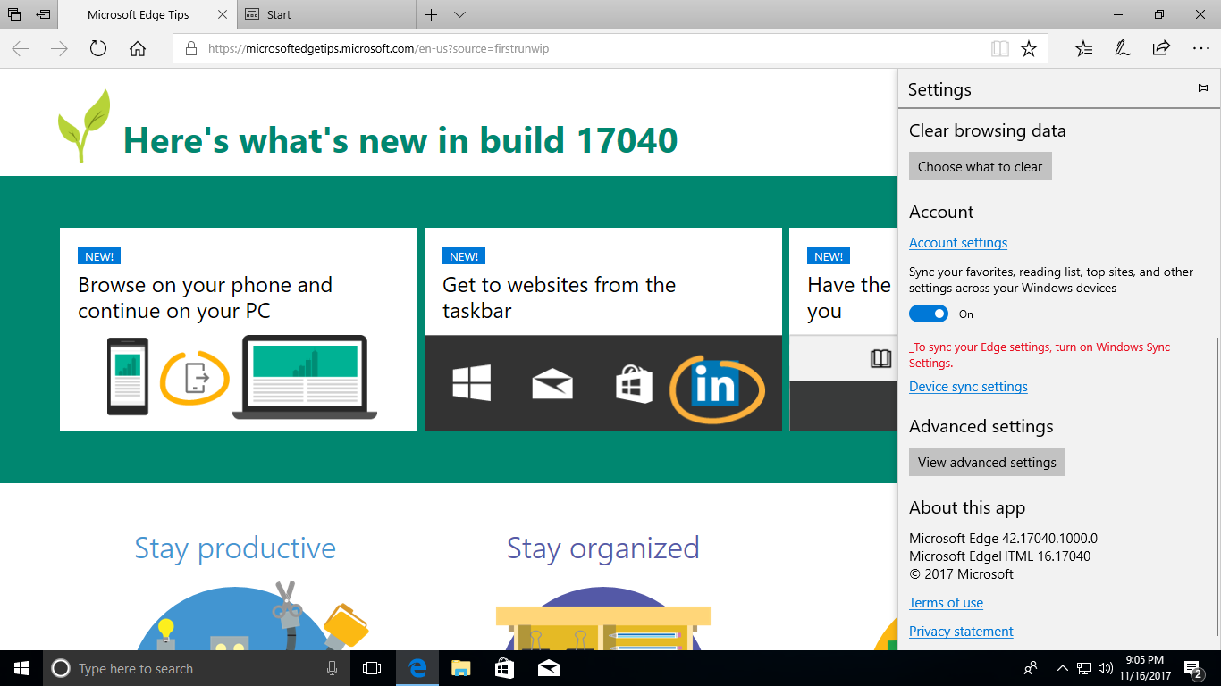Click the green sprout leaf logo
The width and height of the screenshot is (1221, 686).
pos(84,125)
